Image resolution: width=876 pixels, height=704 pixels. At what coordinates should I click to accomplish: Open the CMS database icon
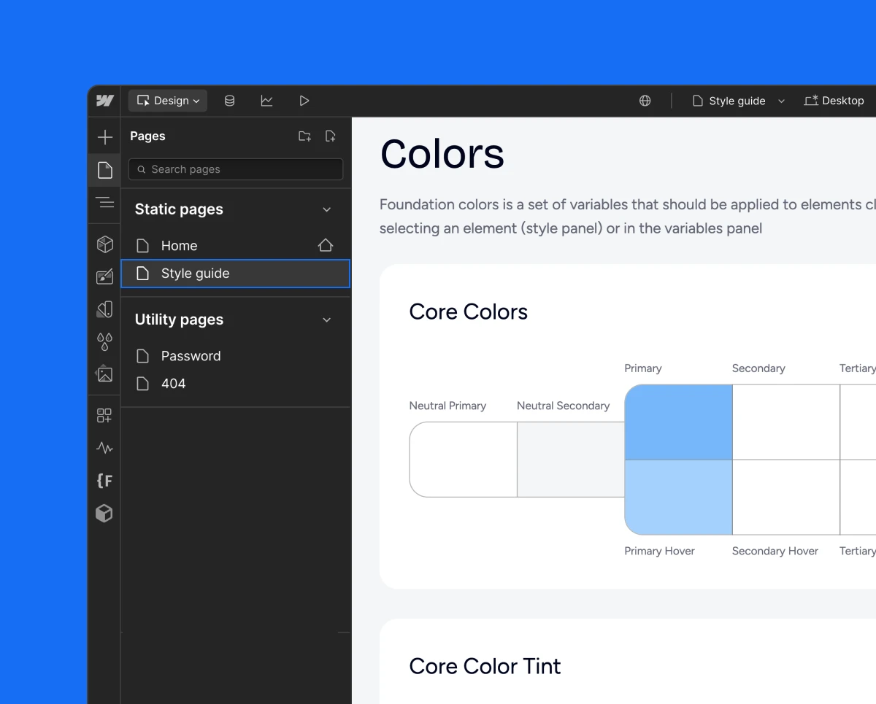(x=229, y=101)
